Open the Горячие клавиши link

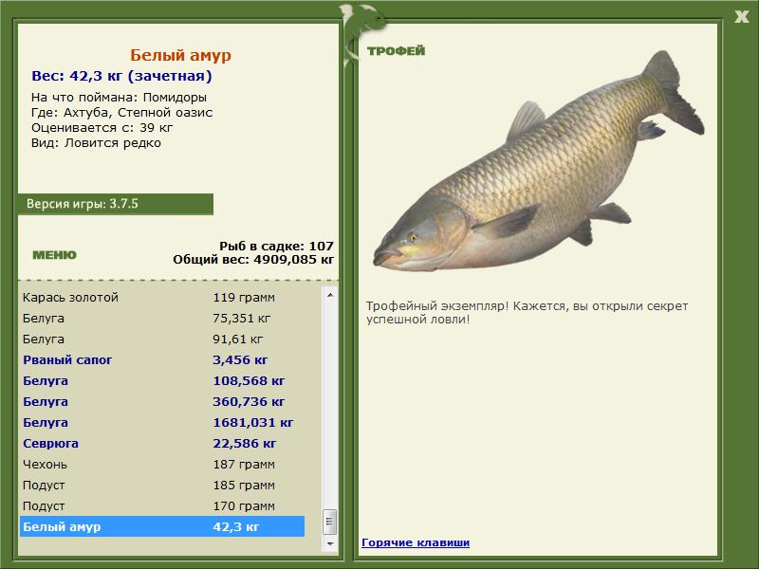coord(416,542)
